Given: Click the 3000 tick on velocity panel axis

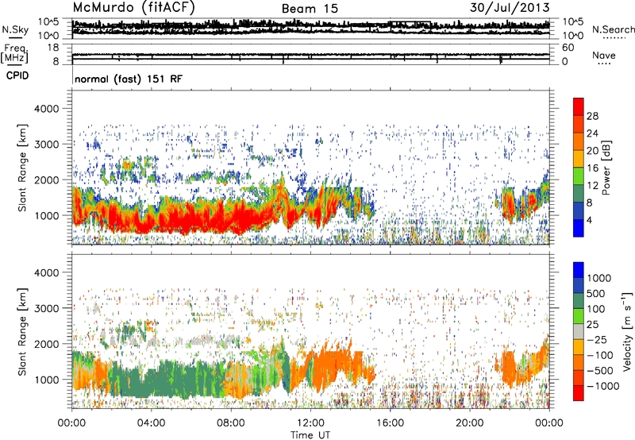Looking at the screenshot, I should (46, 308).
